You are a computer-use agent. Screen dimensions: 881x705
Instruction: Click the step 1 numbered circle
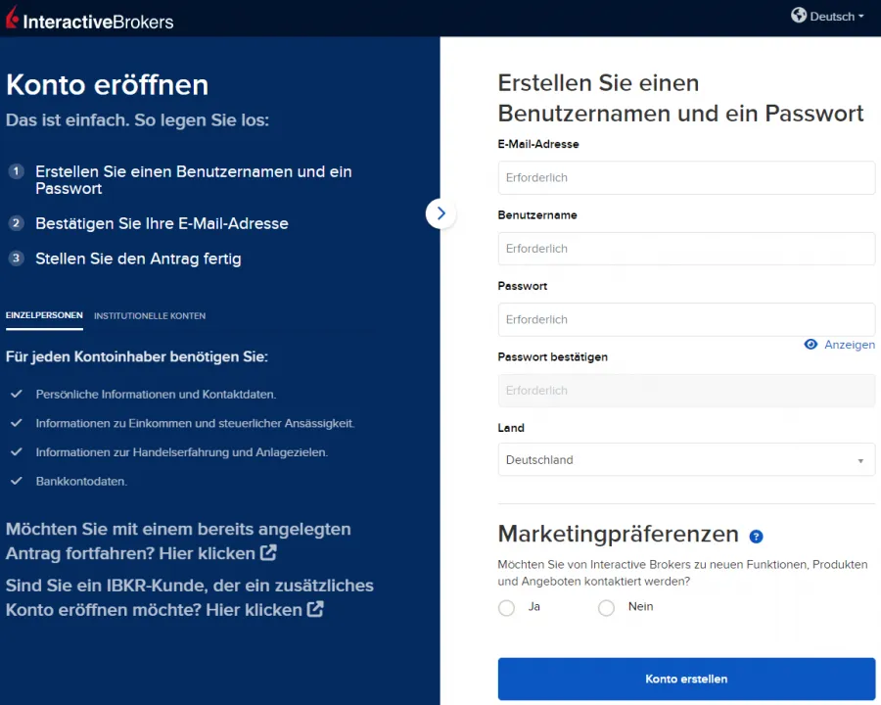pyautogui.click(x=16, y=171)
